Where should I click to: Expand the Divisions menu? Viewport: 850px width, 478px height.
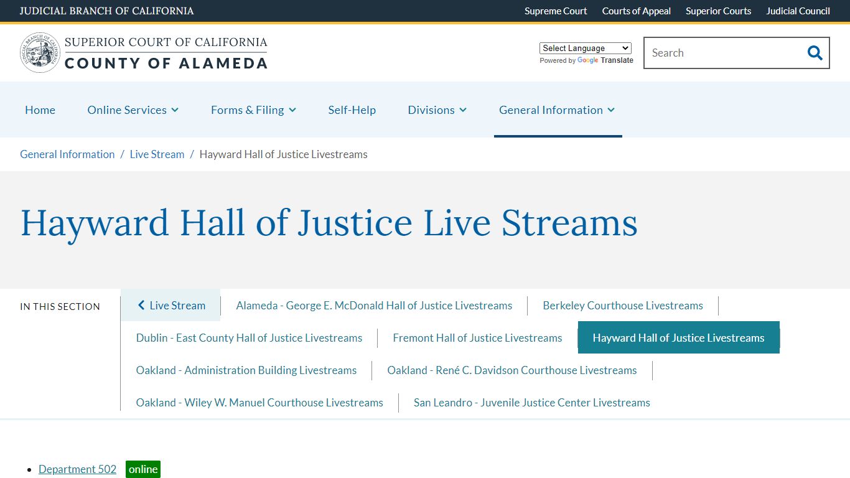(x=437, y=110)
